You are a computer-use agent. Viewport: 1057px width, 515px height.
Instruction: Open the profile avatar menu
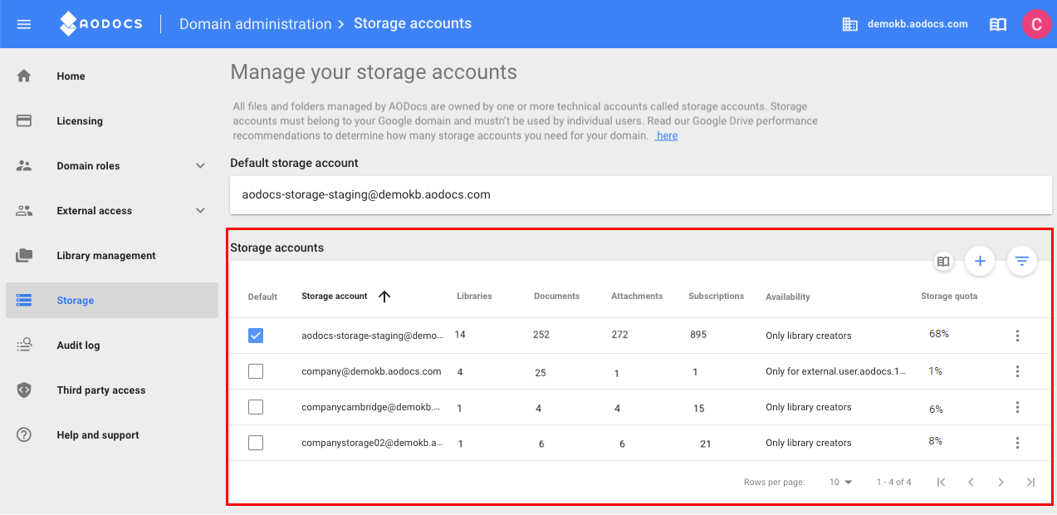[1036, 24]
